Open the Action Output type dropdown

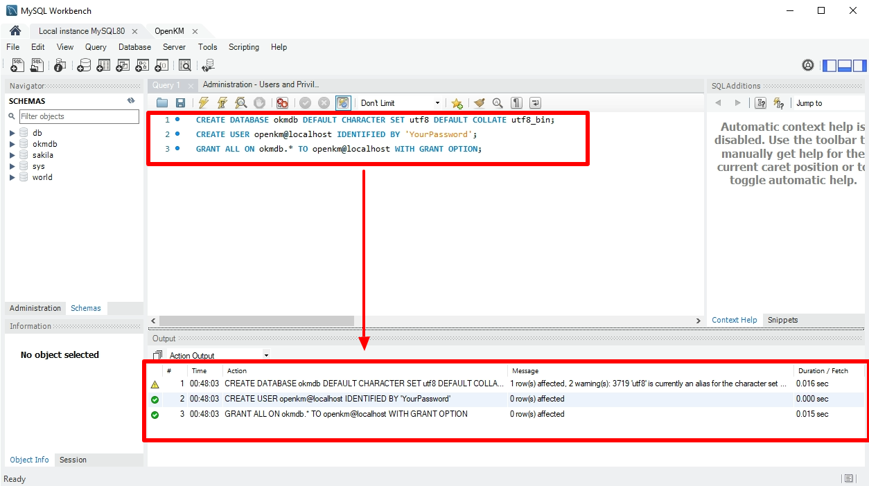pyautogui.click(x=266, y=356)
